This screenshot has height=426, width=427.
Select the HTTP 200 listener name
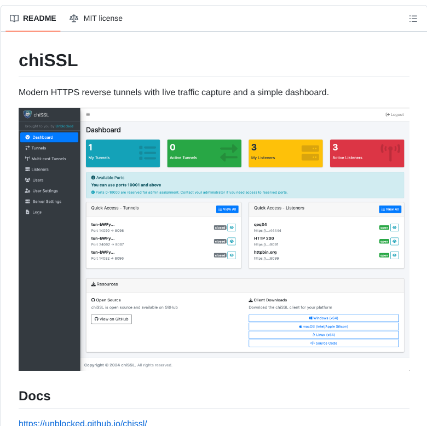(264, 238)
